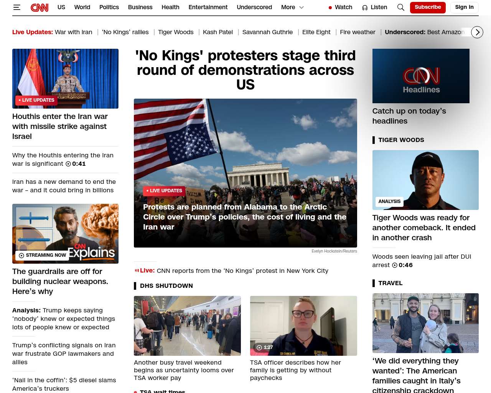The image size is (491, 393).
Task: Open the family in Italy travel photo
Action: [425, 323]
